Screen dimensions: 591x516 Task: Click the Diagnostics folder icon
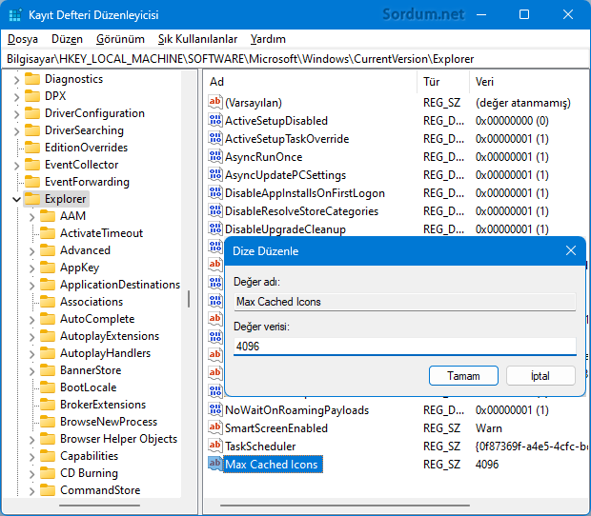pos(32,79)
